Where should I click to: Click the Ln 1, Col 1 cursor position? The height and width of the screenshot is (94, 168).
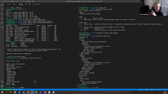[x=141, y=90]
